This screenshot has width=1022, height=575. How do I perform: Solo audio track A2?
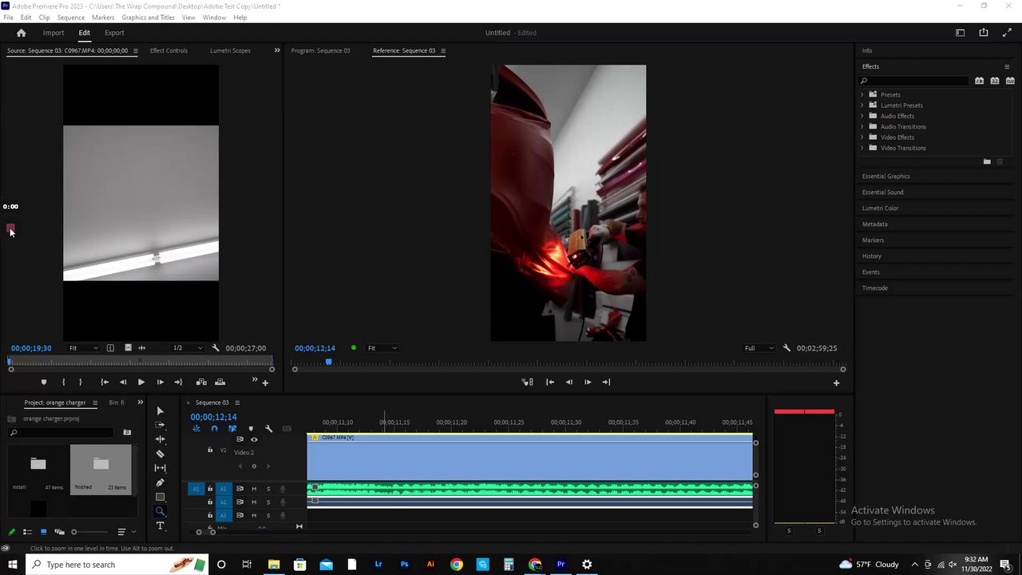pos(268,502)
